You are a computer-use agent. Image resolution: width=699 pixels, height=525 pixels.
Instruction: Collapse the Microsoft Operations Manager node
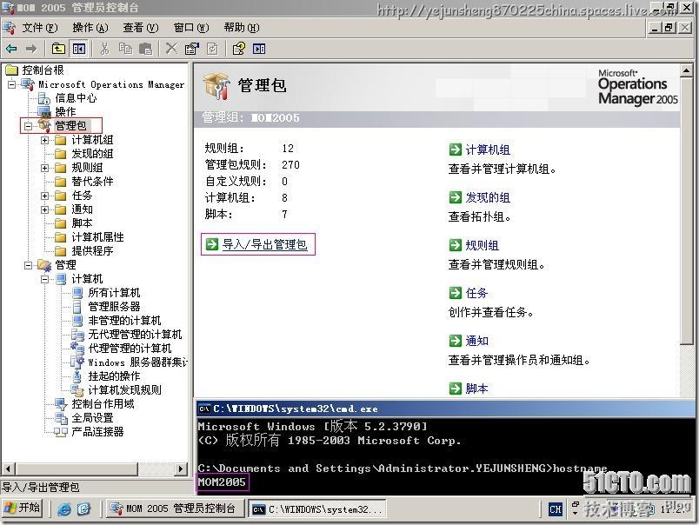coord(11,84)
